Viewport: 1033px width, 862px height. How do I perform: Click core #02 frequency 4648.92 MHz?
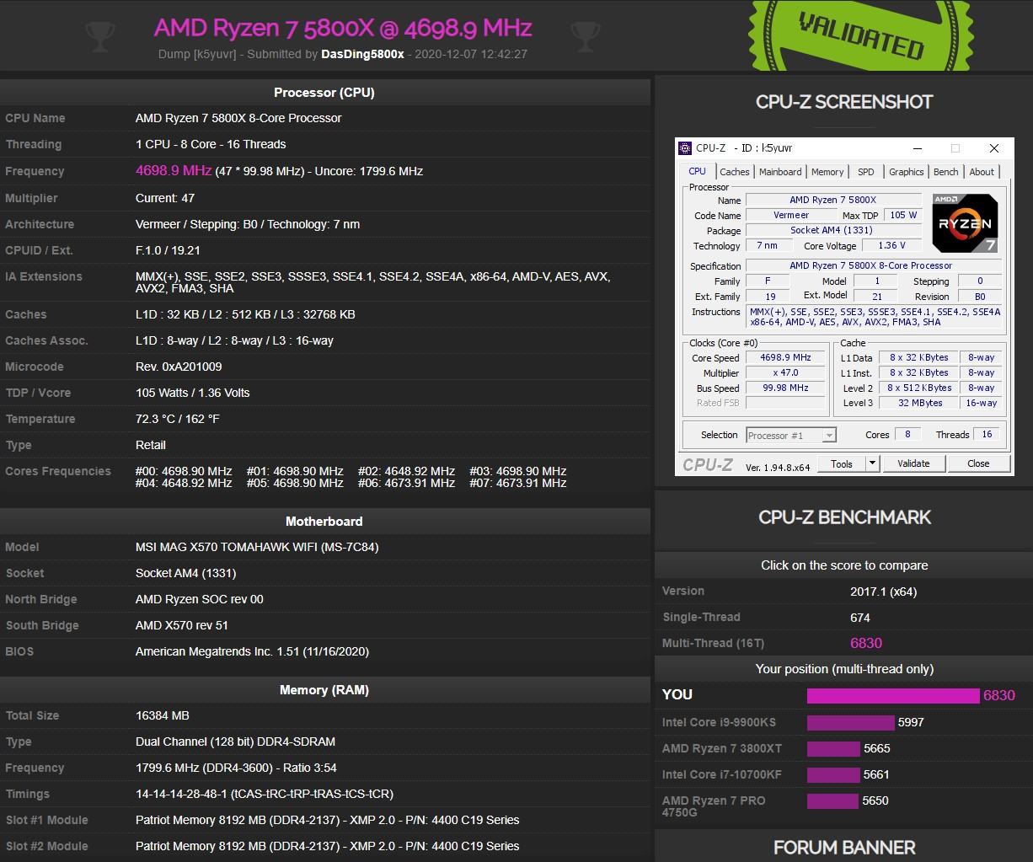(x=406, y=471)
